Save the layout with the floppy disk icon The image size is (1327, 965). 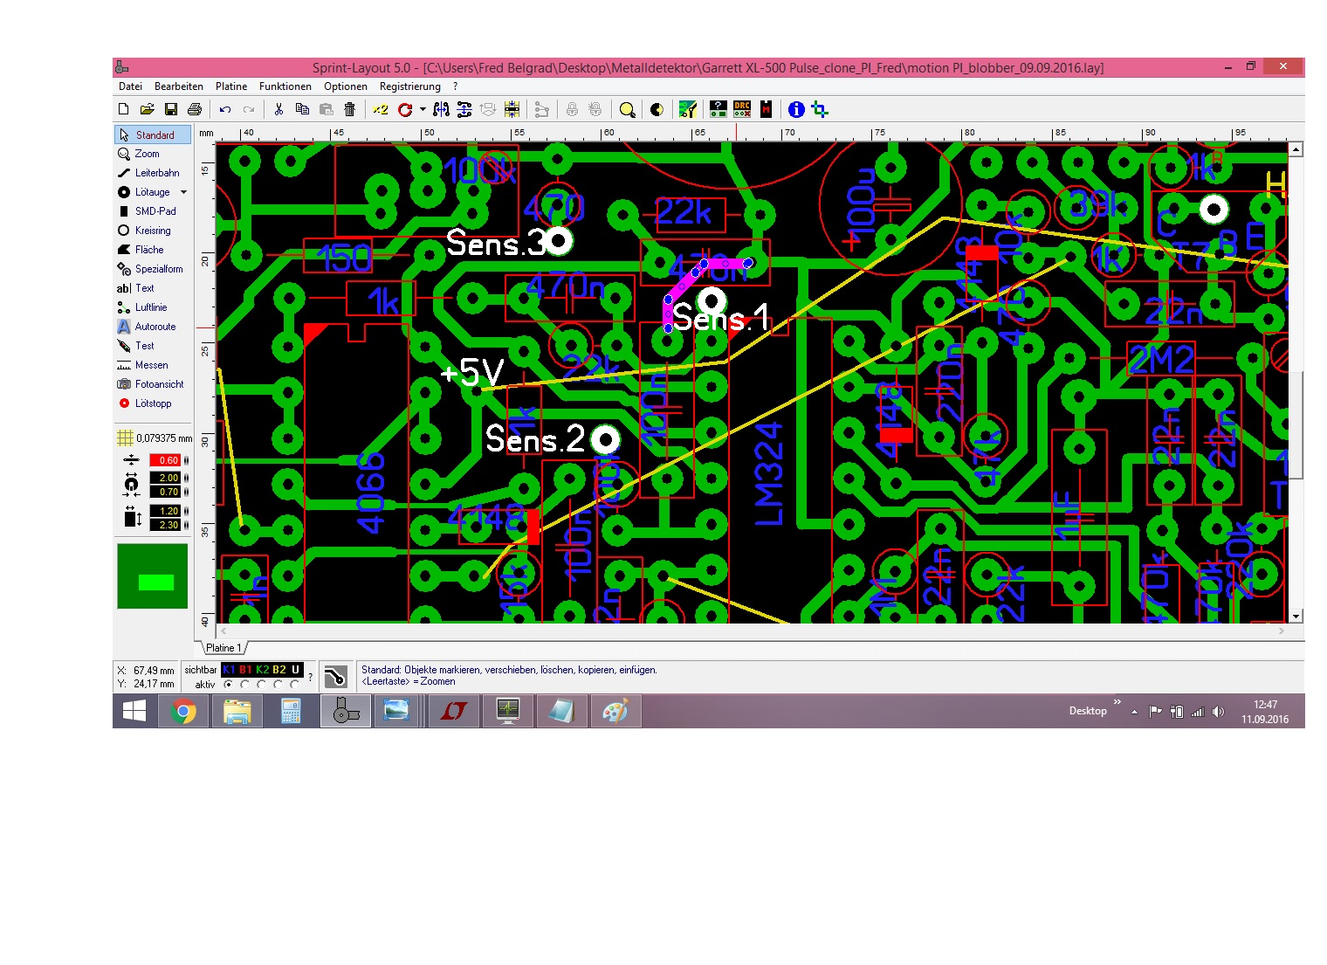(171, 109)
